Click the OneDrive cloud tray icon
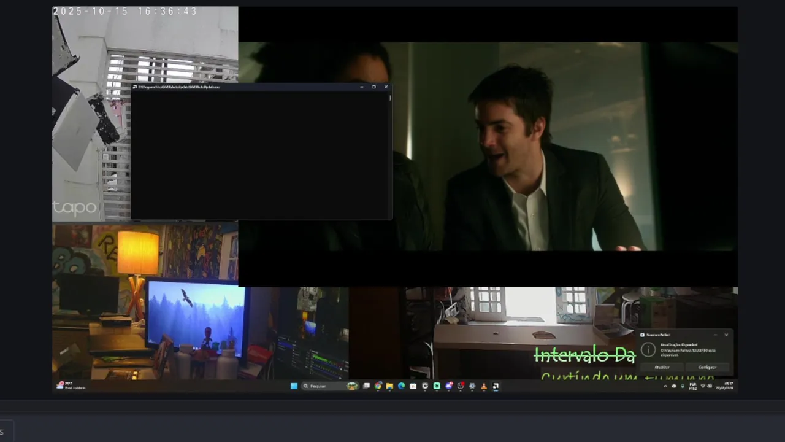The image size is (785, 442). [x=674, y=386]
